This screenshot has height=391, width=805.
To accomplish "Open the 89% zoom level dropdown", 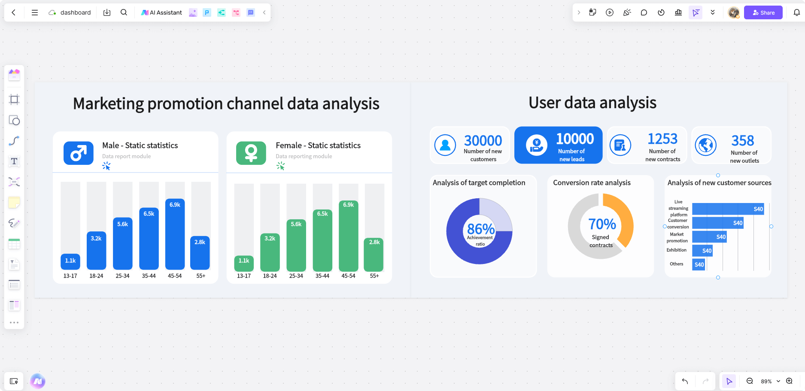I will 770,381.
